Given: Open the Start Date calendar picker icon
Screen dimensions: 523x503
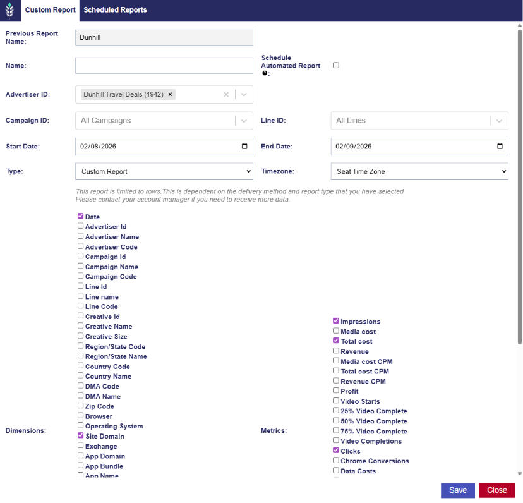Looking at the screenshot, I should pos(244,146).
